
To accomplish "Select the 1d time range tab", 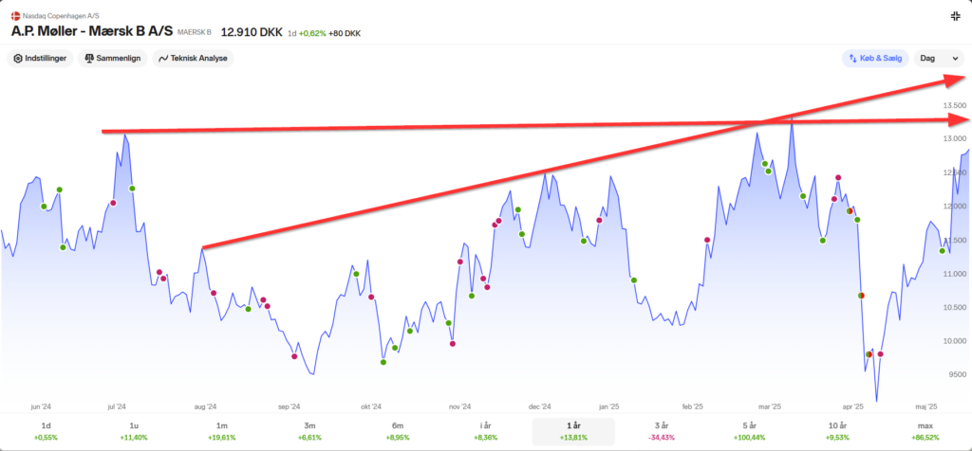I will pos(46,431).
